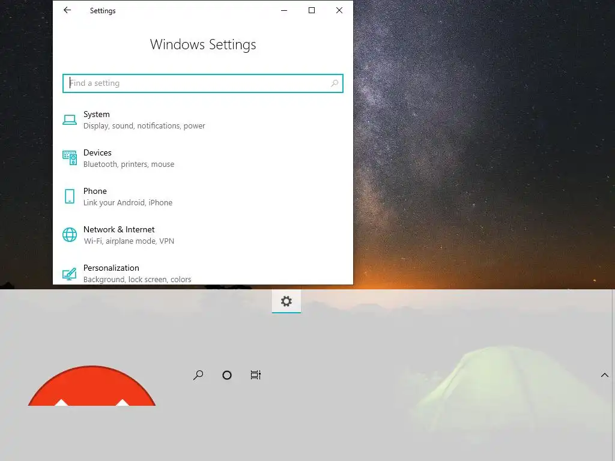The width and height of the screenshot is (615, 461).
Task: Click the System laptop icon
Action: (70, 119)
